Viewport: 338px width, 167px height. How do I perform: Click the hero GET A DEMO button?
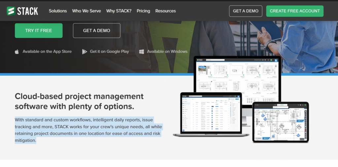tap(97, 31)
